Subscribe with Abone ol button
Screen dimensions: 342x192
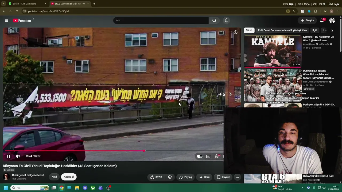tap(69, 177)
